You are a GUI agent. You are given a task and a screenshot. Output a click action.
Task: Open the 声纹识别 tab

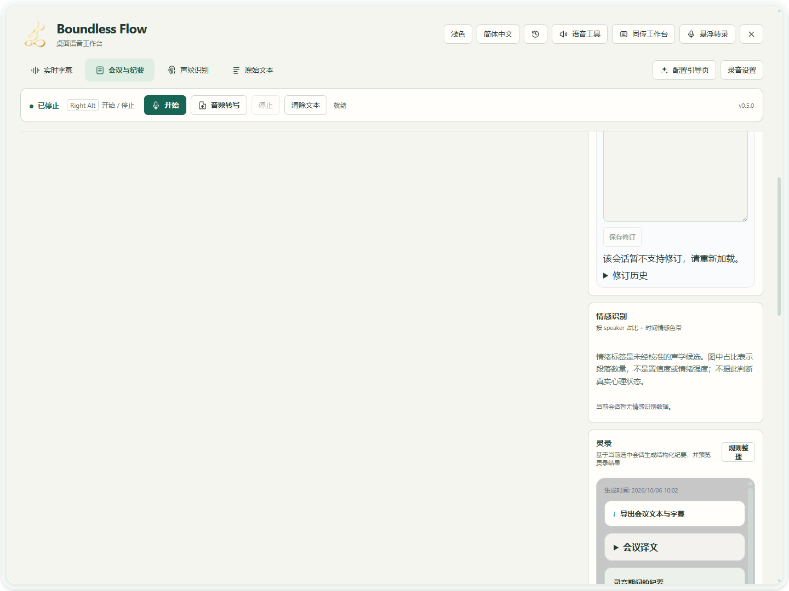coord(188,70)
